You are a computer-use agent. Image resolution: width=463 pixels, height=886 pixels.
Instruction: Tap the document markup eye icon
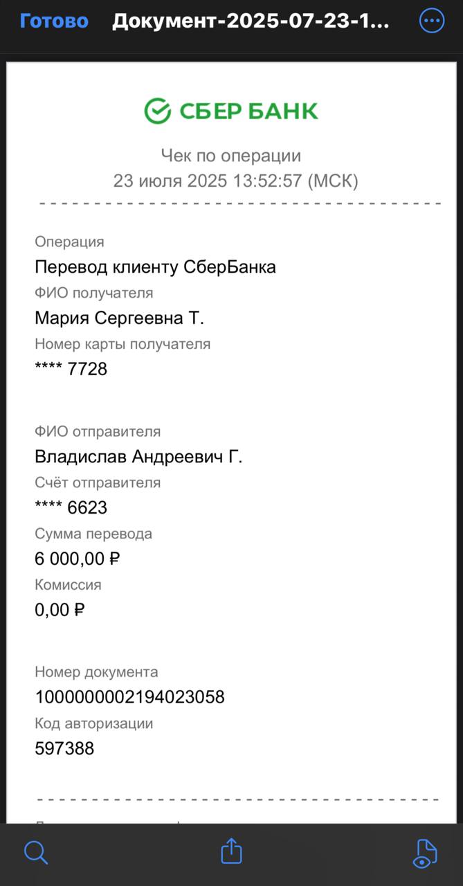tap(424, 853)
